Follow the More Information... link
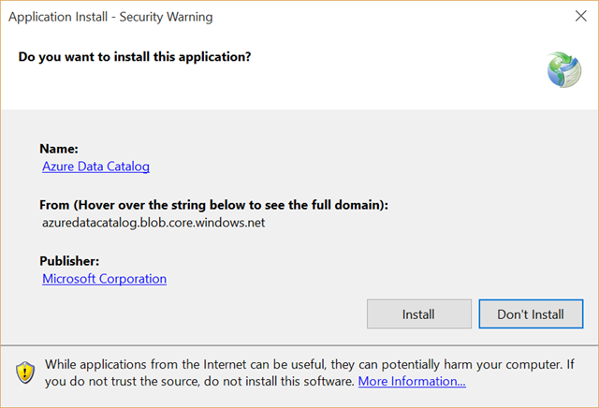This screenshot has width=599, height=408. click(x=412, y=381)
